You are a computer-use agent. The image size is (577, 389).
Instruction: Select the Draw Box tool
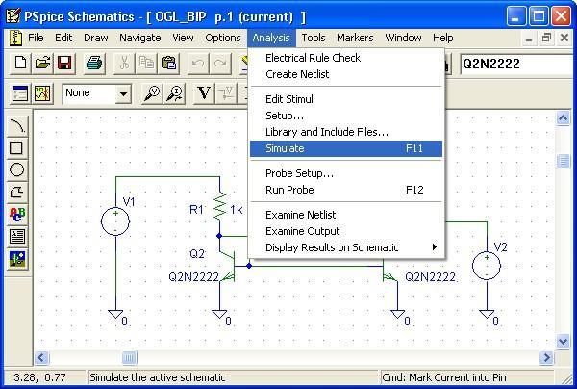[x=16, y=147]
